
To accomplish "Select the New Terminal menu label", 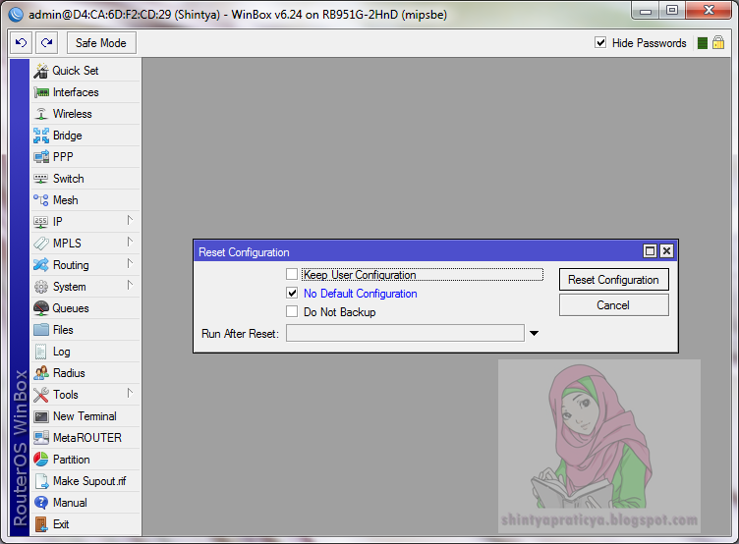I will (85, 416).
